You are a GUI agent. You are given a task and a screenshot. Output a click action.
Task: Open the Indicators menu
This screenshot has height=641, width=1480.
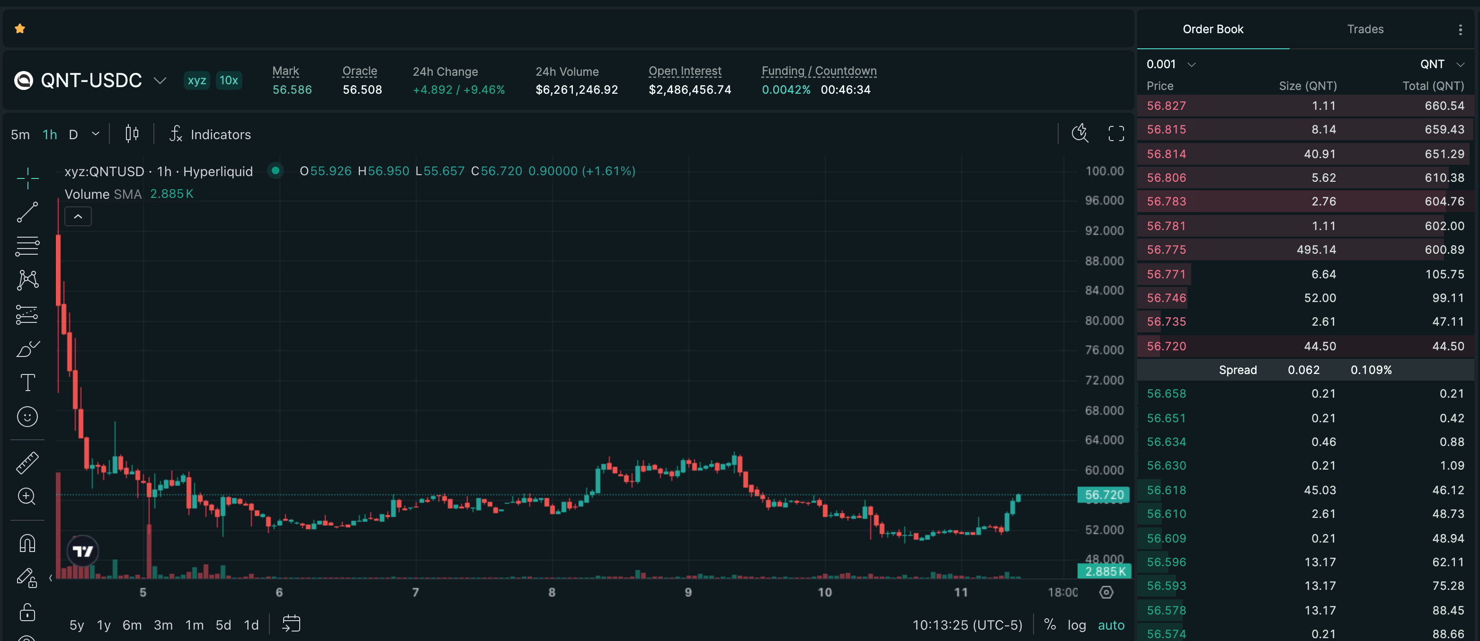(x=210, y=134)
